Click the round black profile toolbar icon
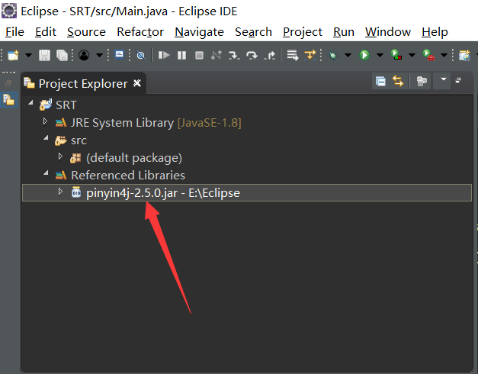478x374 pixels. (84, 55)
